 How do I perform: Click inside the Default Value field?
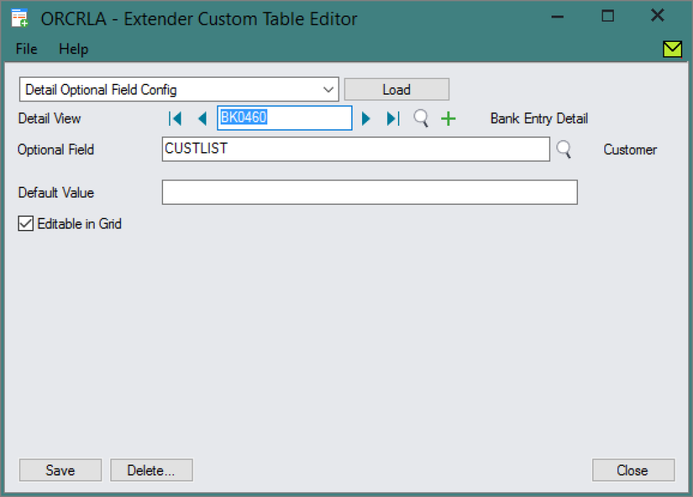369,192
